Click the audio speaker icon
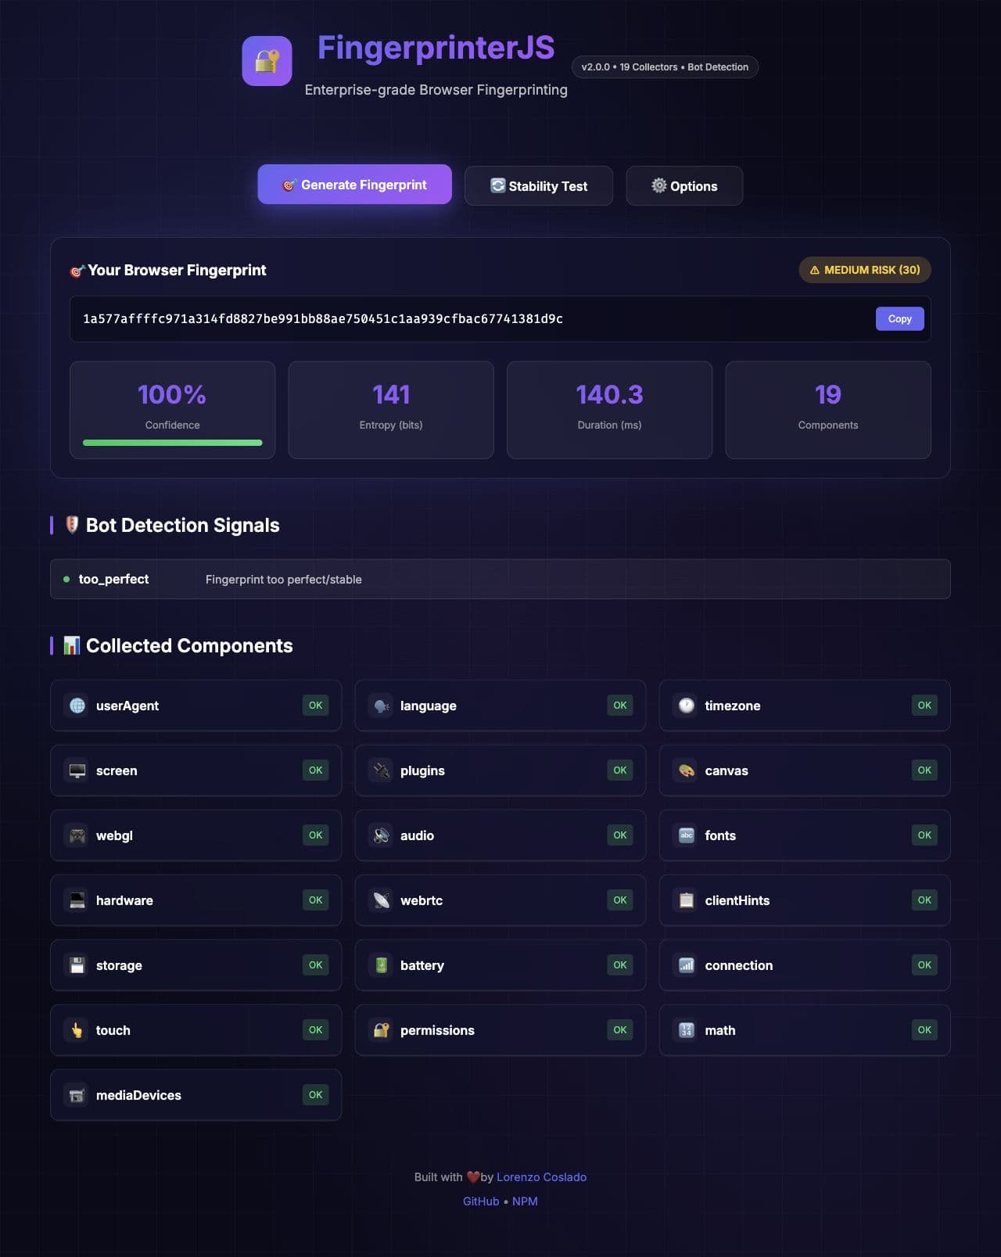This screenshot has width=1001, height=1257. click(382, 835)
